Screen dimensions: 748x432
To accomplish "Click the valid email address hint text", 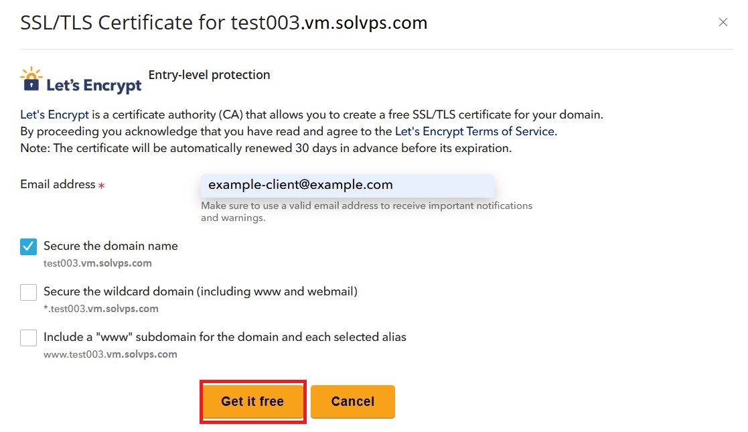I will (366, 212).
